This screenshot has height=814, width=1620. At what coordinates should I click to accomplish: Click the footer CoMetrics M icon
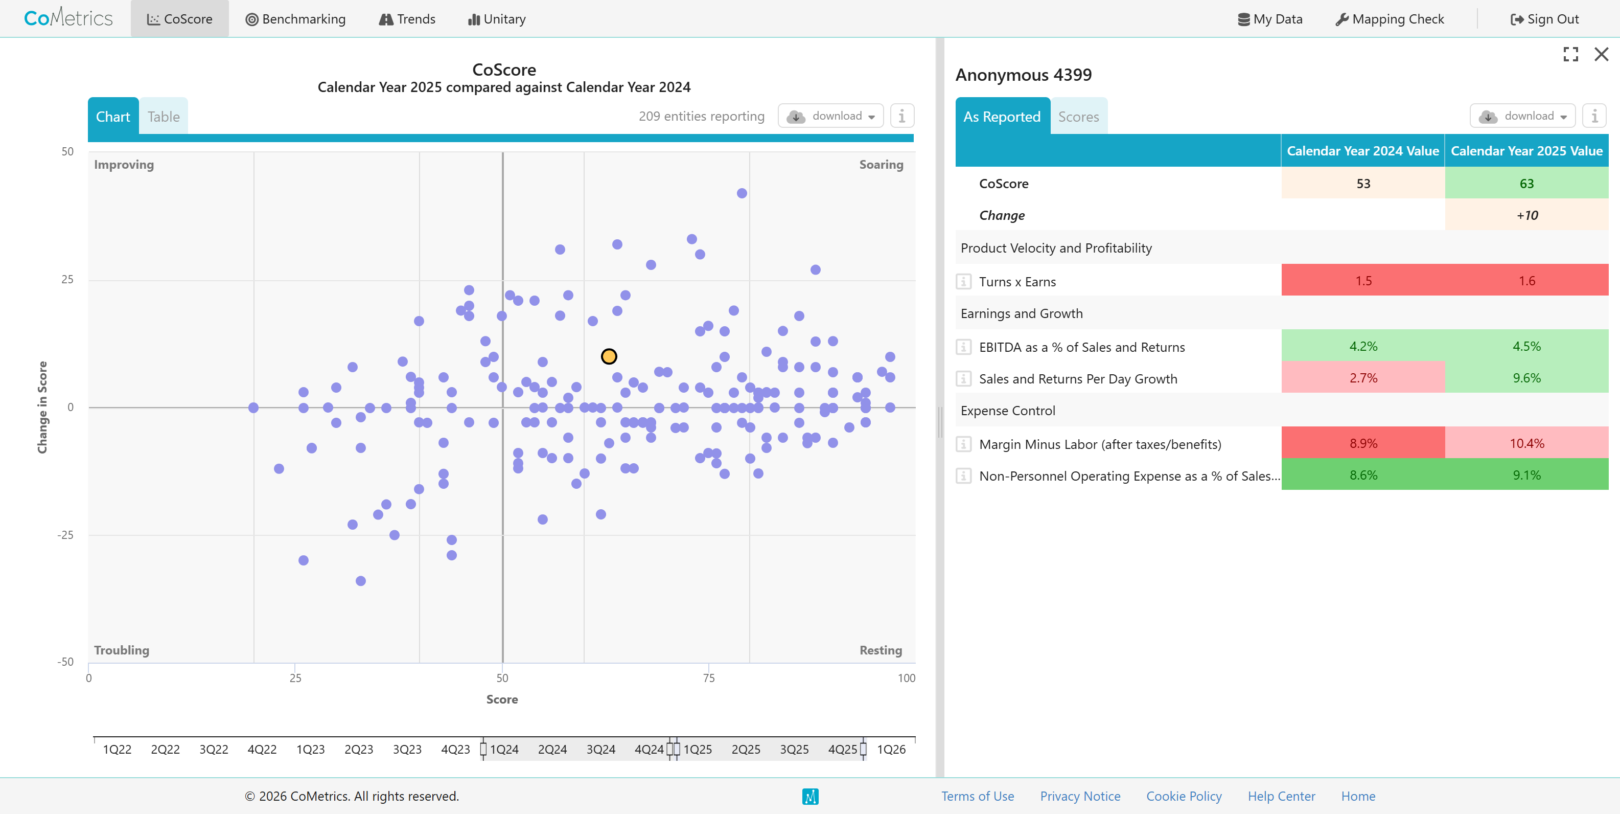[x=810, y=797]
